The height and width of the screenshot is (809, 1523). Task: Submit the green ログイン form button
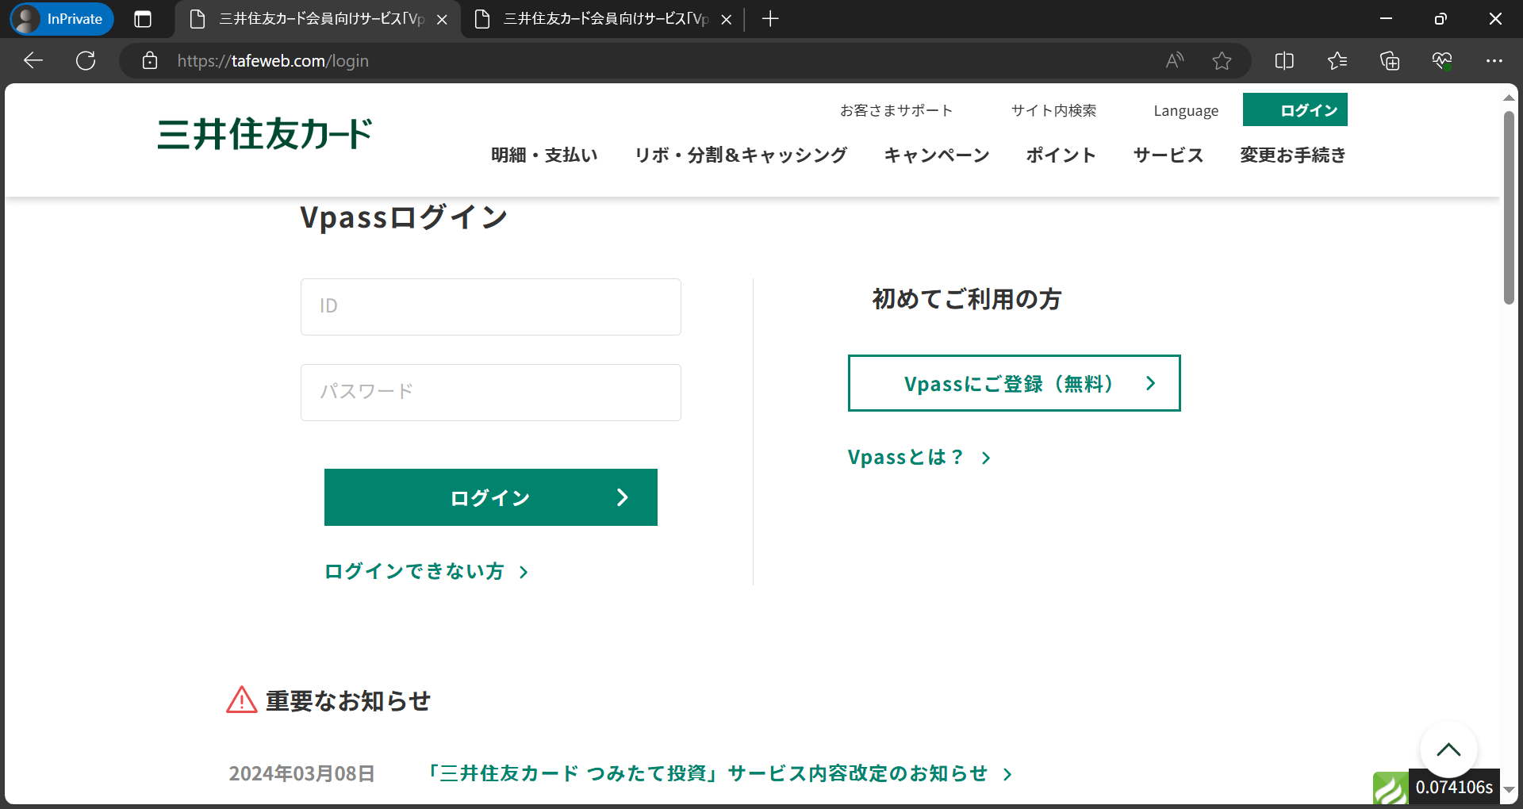pyautogui.click(x=490, y=497)
